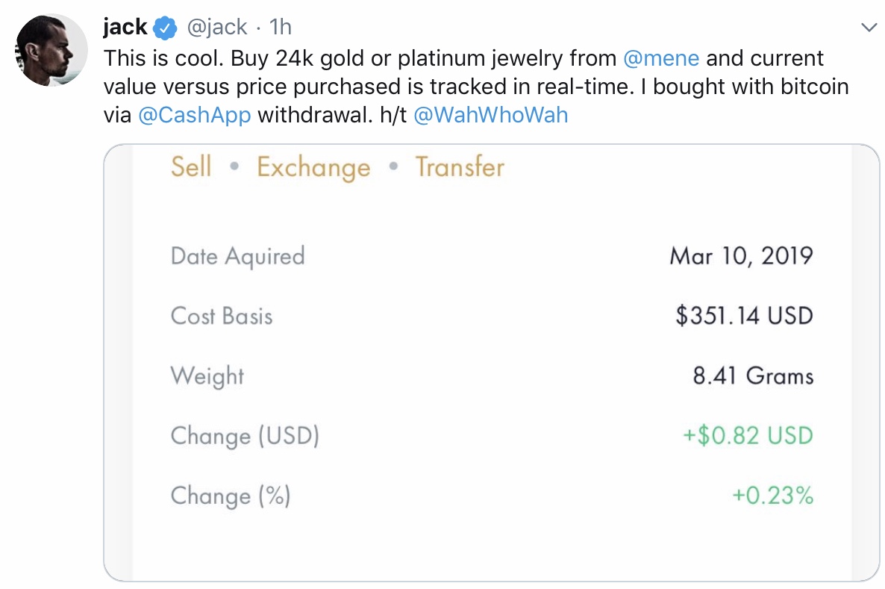Click the blue verified badge
885x589 pixels.
pyautogui.click(x=165, y=28)
